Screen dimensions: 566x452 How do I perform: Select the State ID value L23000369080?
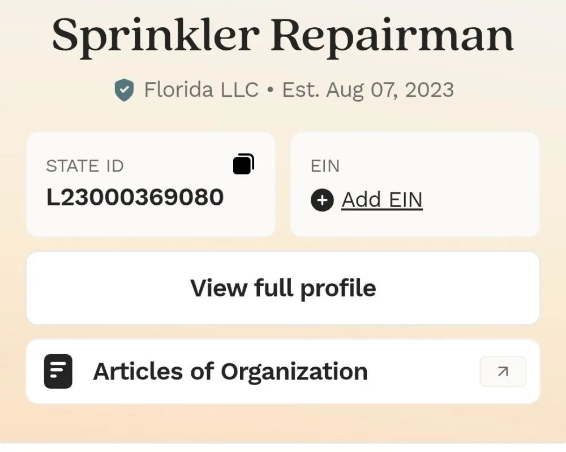tap(135, 197)
